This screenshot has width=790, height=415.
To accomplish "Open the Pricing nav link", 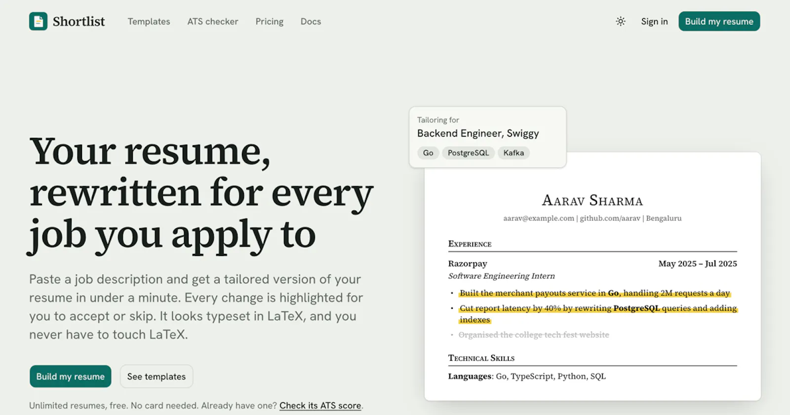I will (270, 21).
